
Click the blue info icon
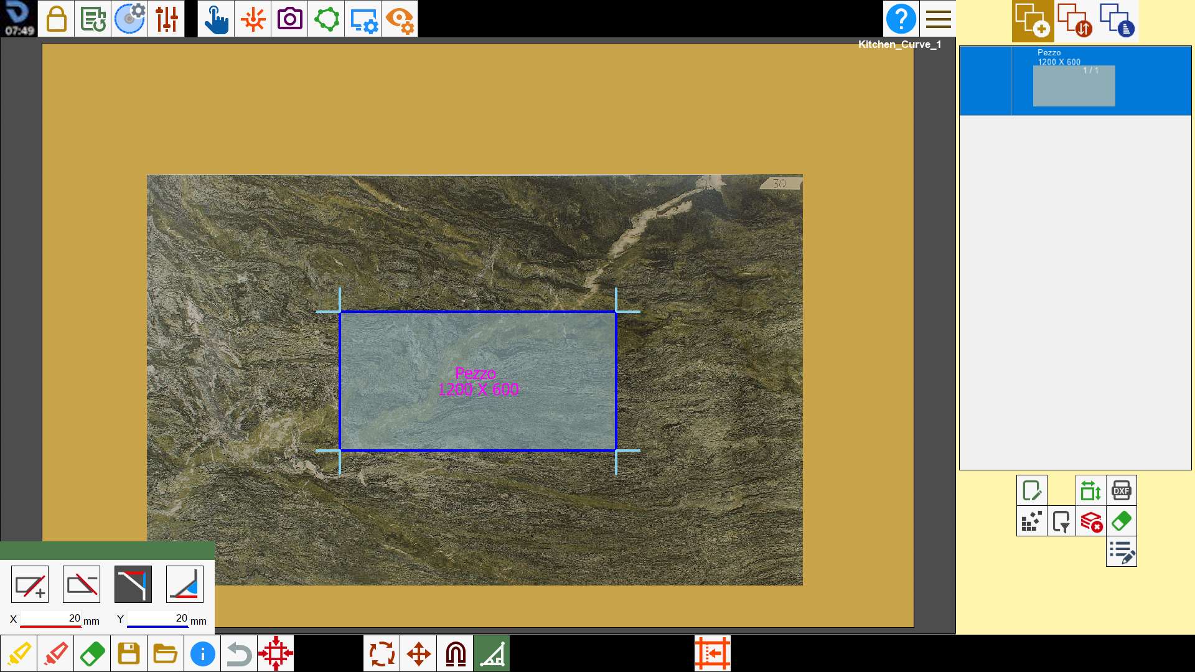point(202,653)
